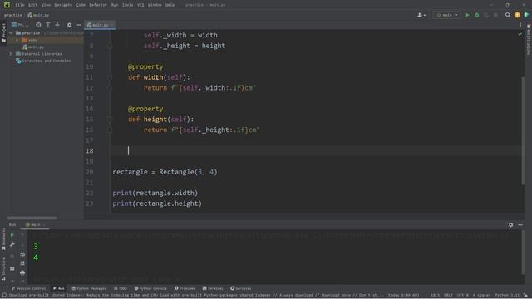Start debugging with the green bug icon
The width and height of the screenshot is (532, 299).
click(476, 15)
